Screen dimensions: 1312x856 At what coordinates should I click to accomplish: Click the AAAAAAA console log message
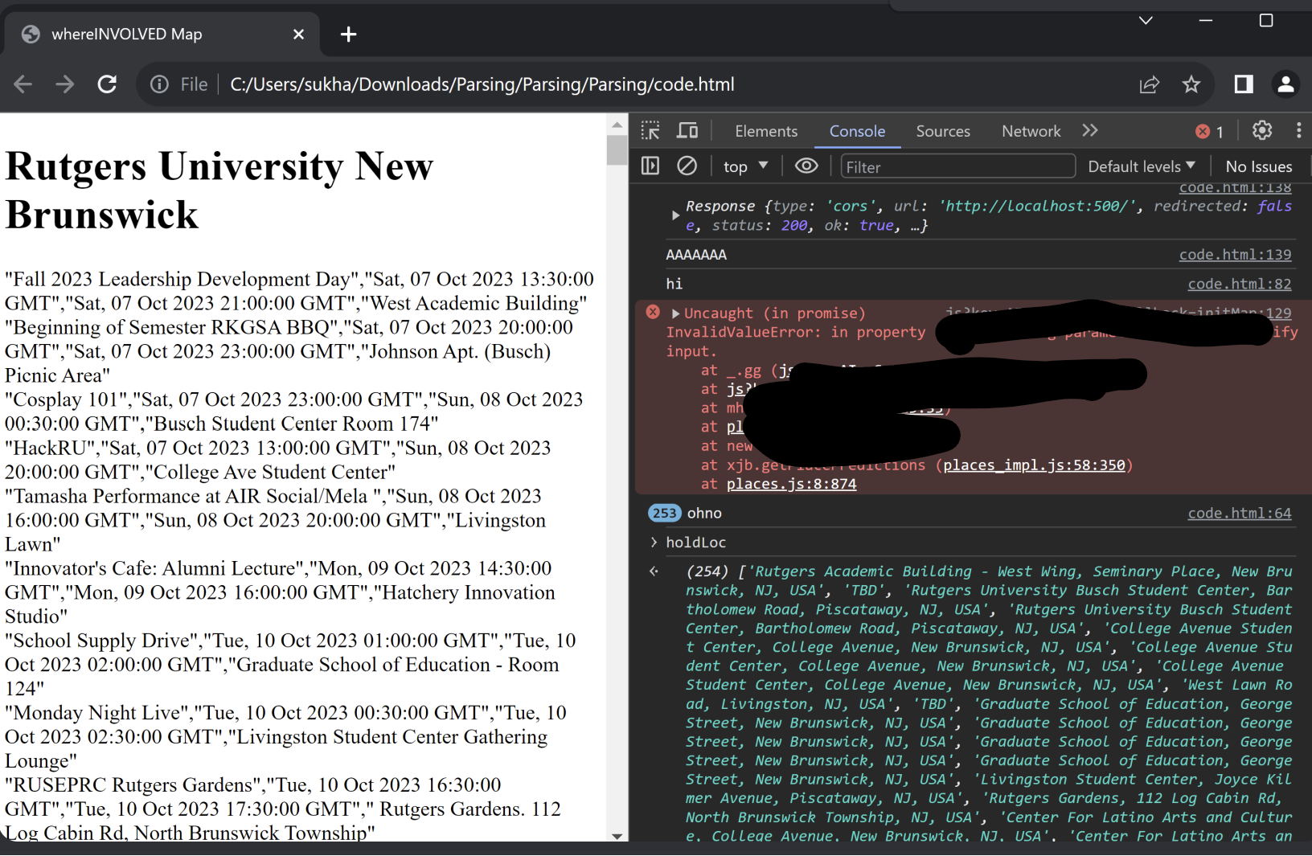696,255
